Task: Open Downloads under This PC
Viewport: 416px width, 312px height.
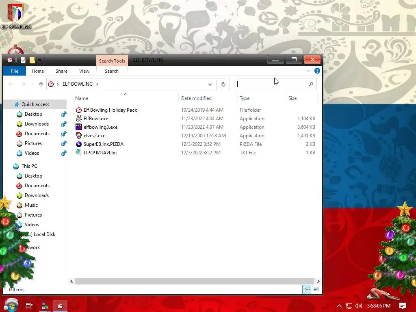Action: (37, 195)
